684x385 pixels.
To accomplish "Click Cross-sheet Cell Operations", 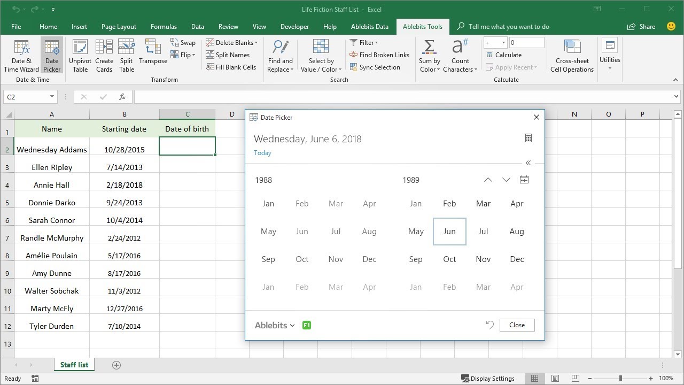I will pos(572,56).
